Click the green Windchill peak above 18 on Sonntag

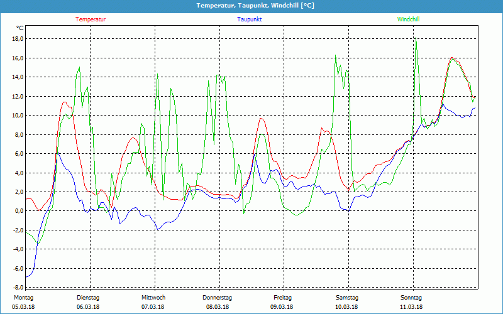coord(416,38)
